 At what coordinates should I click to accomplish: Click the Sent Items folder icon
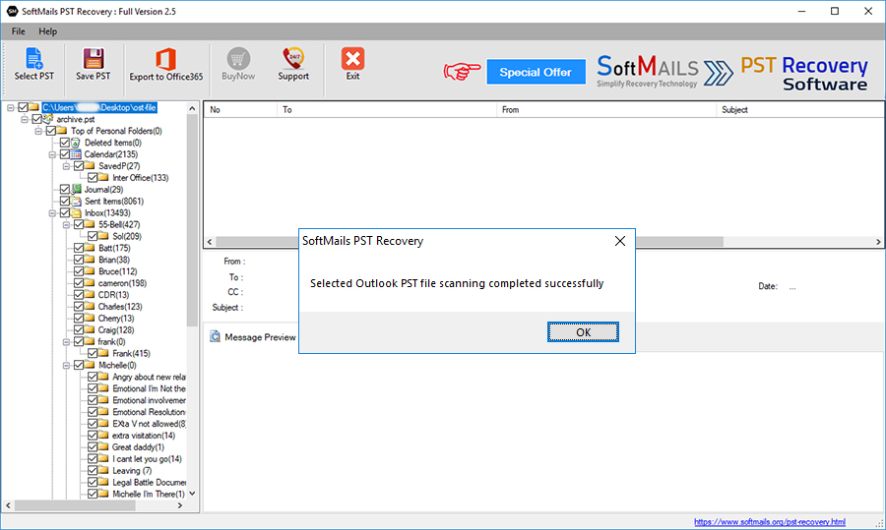[x=76, y=201]
